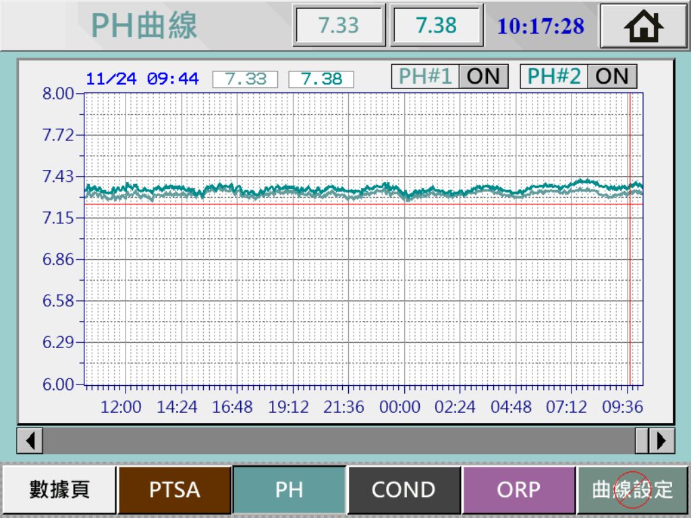691x518 pixels.
Task: Click the 00:00 time label on x-axis
Action: 399,407
